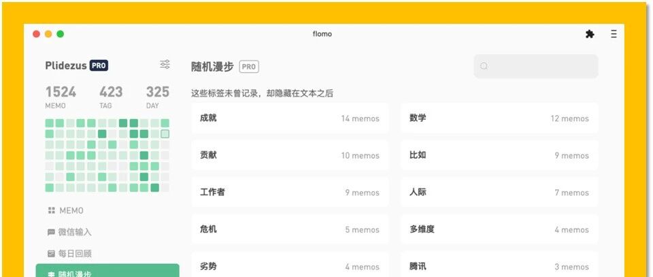
Task: Select the 随机漫步 sidebar item
Action: [107, 271]
